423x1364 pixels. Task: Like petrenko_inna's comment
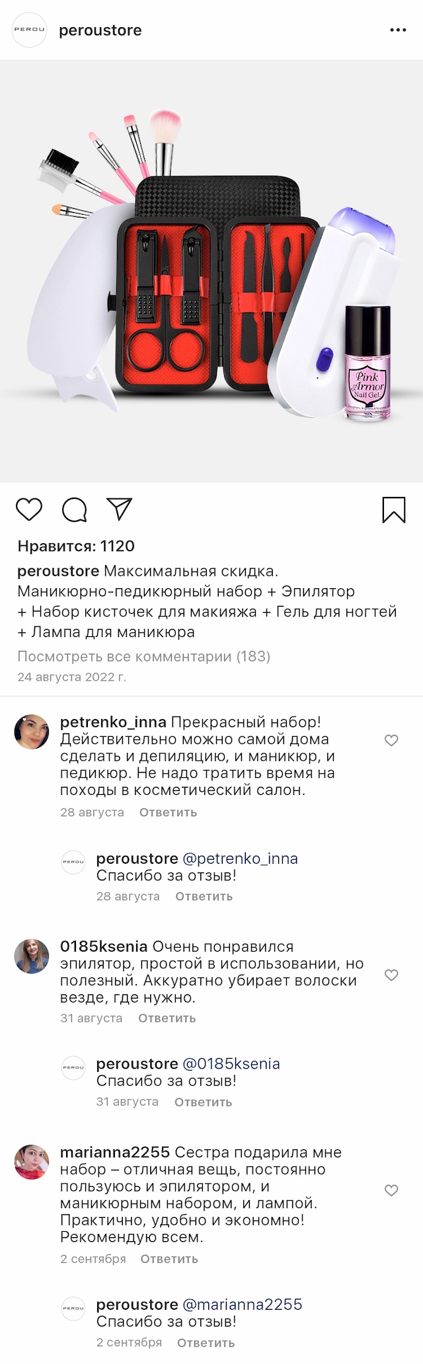click(x=391, y=740)
